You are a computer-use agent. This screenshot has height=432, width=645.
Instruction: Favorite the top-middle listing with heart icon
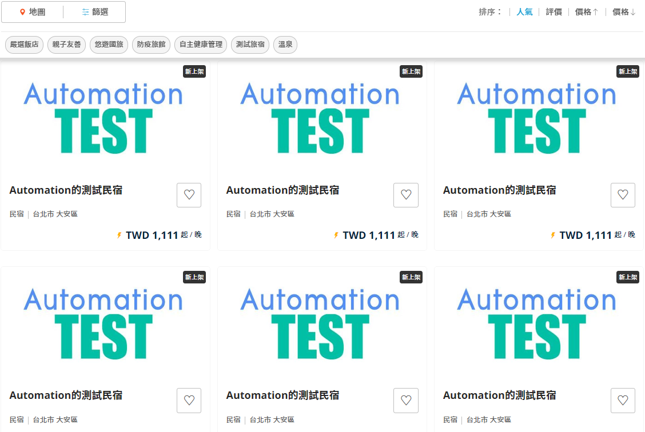406,195
